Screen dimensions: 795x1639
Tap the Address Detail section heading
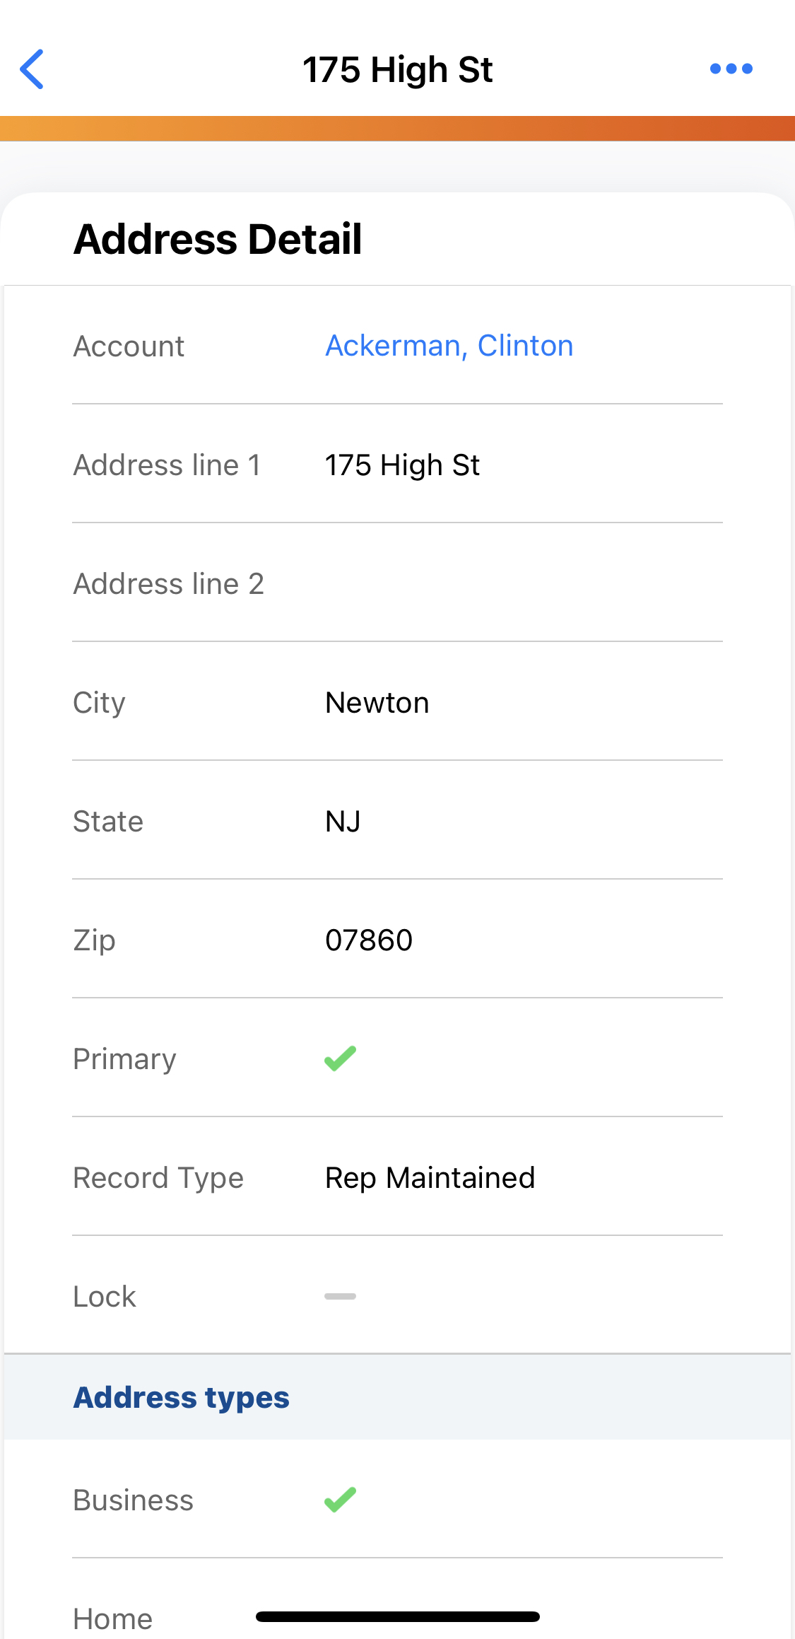(x=218, y=239)
